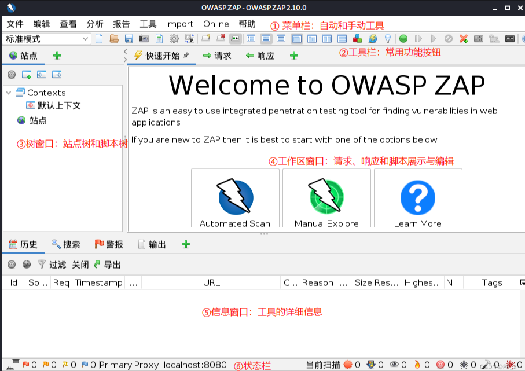Select Request and Response panels side-by-side
The image size is (525, 371).
[327, 39]
